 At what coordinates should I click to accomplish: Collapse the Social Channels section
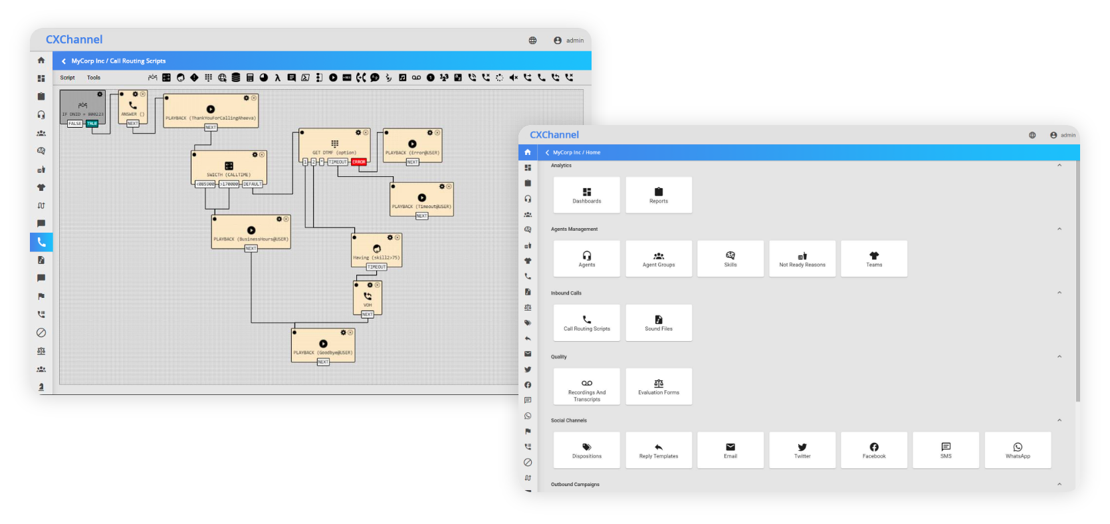tap(1059, 420)
